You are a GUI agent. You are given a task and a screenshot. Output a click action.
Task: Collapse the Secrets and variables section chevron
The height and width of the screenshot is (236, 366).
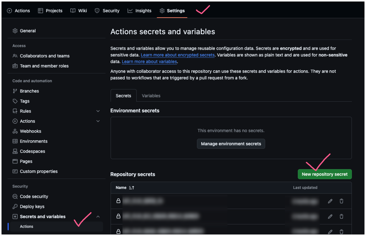(x=98, y=217)
